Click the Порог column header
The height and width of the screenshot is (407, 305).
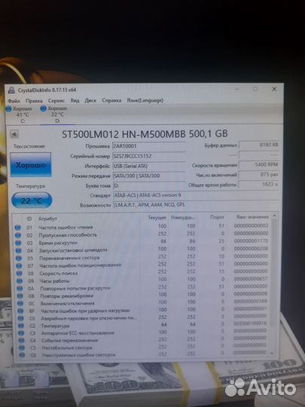pos(217,217)
